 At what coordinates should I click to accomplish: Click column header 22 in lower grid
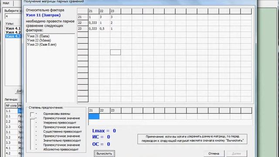[105, 110]
